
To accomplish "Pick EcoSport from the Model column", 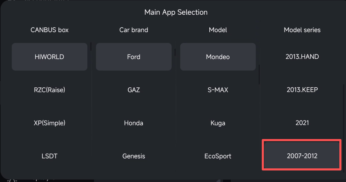I will pyautogui.click(x=218, y=156).
